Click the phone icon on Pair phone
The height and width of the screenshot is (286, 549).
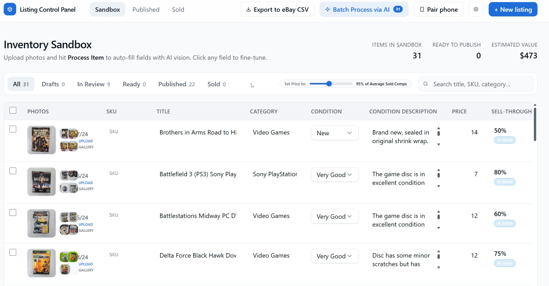[x=422, y=9]
